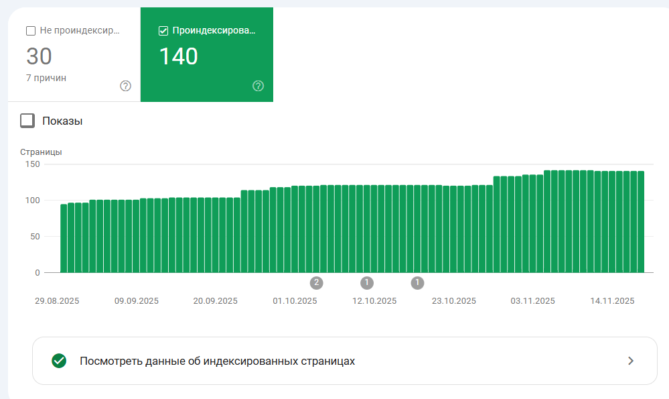Uncheck the 'Проиндексирова...' checkbox
Viewport: 669px width, 399px height.
tap(163, 31)
